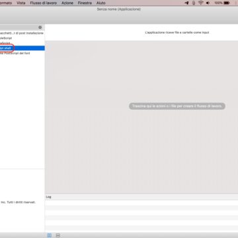Click the 'Trascina qui le azioni' placeholder
This screenshot has height=238, width=238.
tap(177, 106)
